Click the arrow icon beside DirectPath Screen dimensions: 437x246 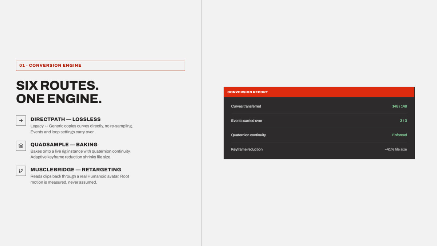21,120
